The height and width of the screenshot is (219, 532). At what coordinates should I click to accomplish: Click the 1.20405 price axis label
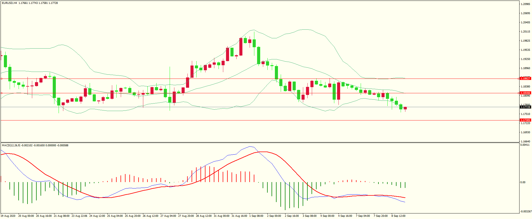pos(526,22)
